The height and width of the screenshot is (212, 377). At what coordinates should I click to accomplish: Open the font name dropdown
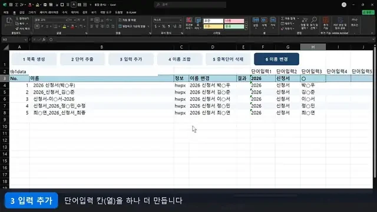point(67,20)
